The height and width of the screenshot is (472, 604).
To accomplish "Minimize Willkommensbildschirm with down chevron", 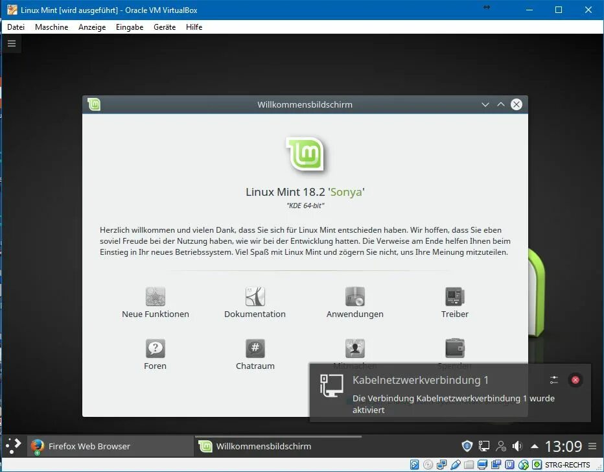I will coord(485,104).
